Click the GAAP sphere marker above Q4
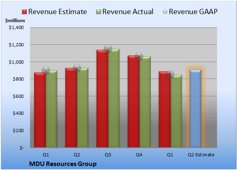 click(x=139, y=56)
